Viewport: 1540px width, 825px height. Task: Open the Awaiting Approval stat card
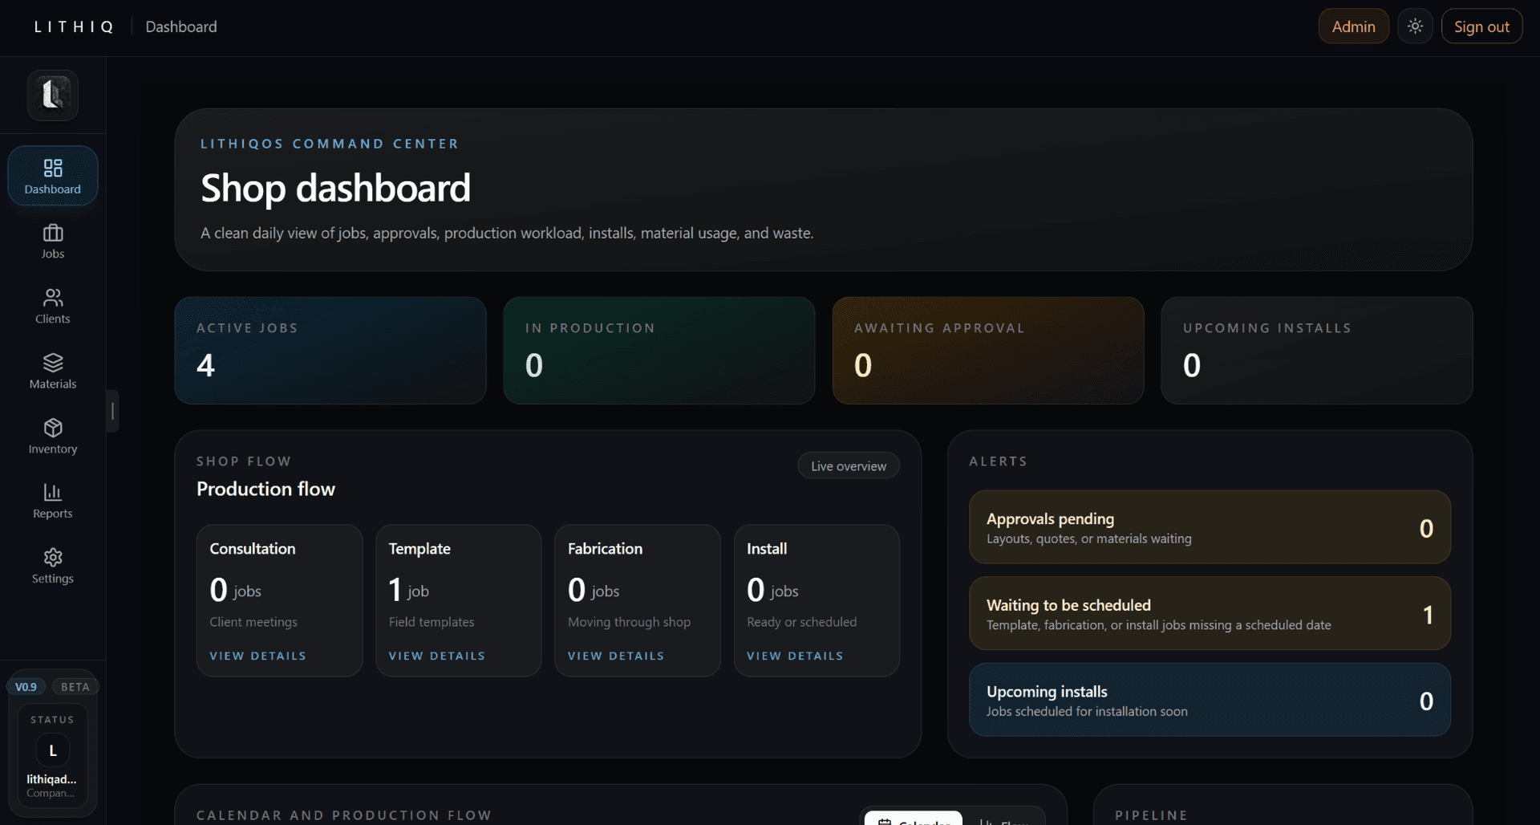(988, 351)
